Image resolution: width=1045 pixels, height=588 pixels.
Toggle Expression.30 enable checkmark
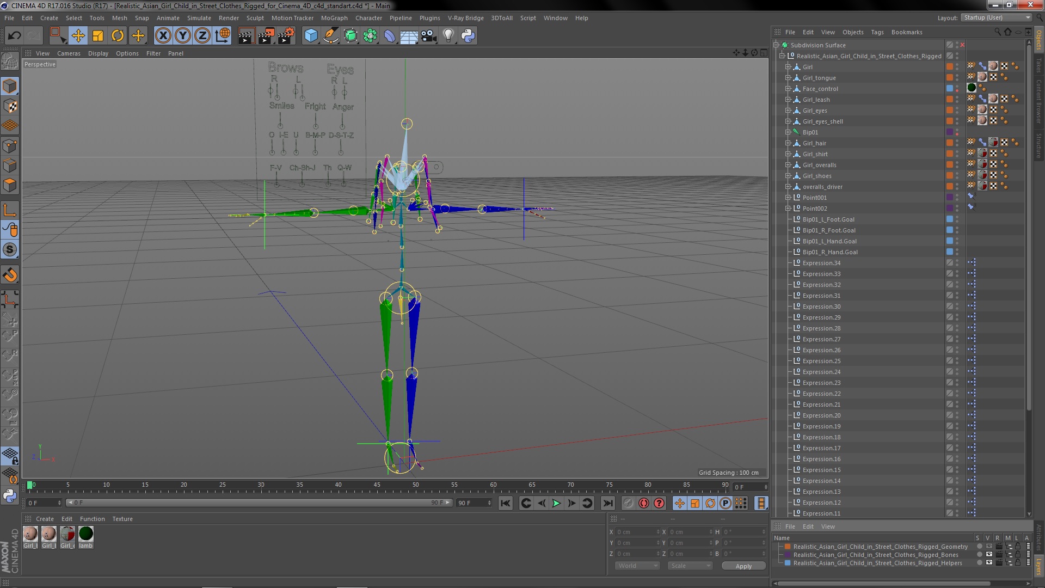pos(950,307)
